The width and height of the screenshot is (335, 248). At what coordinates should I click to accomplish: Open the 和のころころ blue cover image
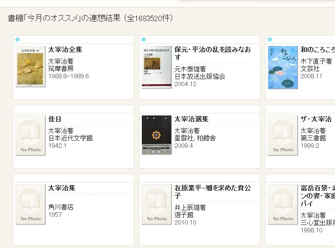tap(283, 68)
